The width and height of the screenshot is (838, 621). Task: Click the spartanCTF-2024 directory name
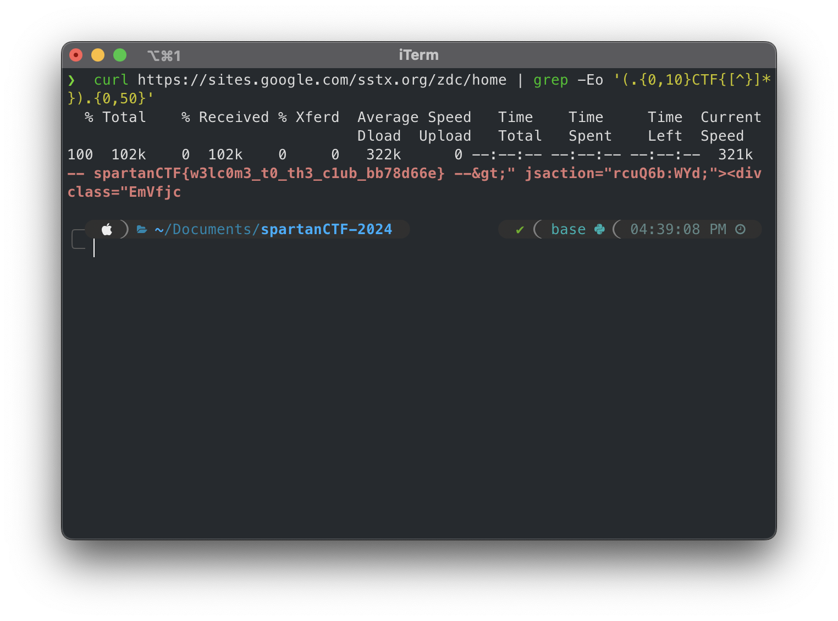(327, 229)
